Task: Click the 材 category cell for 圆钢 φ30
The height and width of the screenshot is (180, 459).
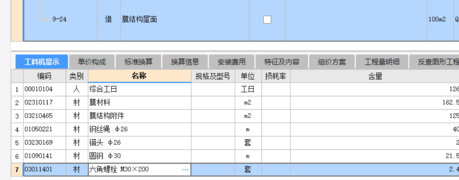Action: pyautogui.click(x=77, y=156)
